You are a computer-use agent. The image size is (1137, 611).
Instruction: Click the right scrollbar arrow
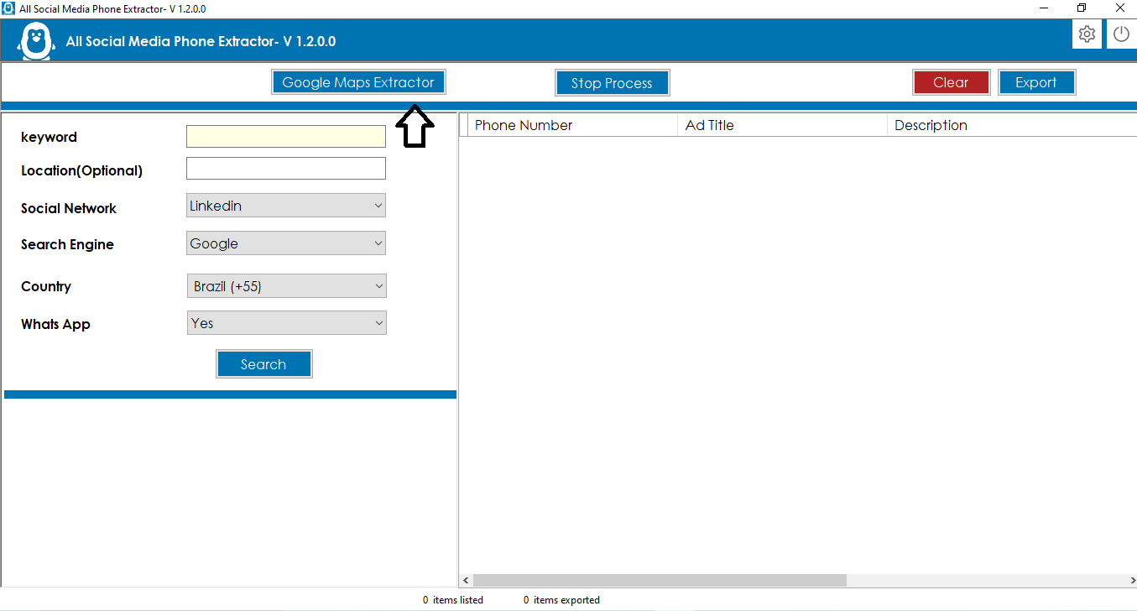click(1131, 580)
